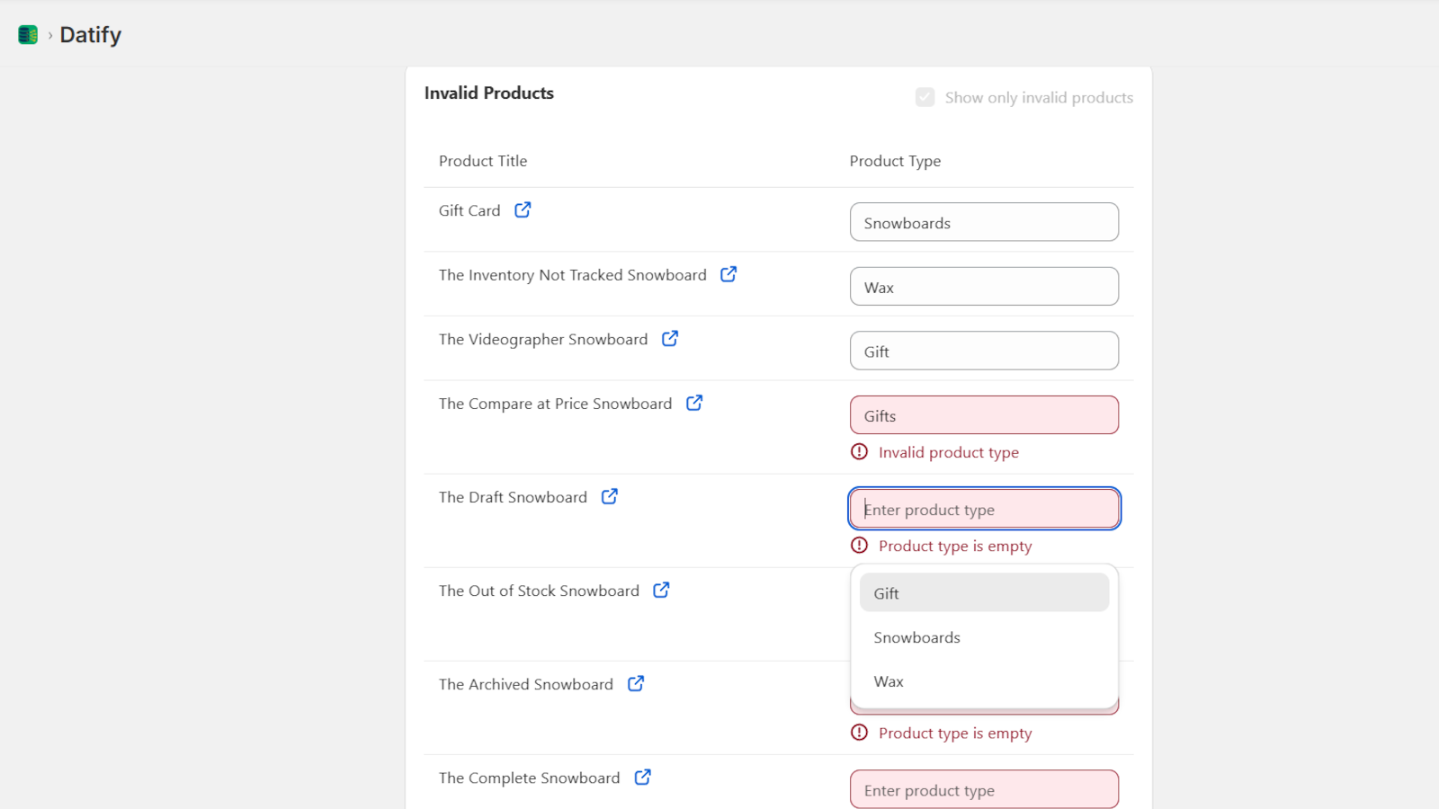Click the error icon next to Invalid product type
The image size is (1439, 809).
tap(860, 451)
